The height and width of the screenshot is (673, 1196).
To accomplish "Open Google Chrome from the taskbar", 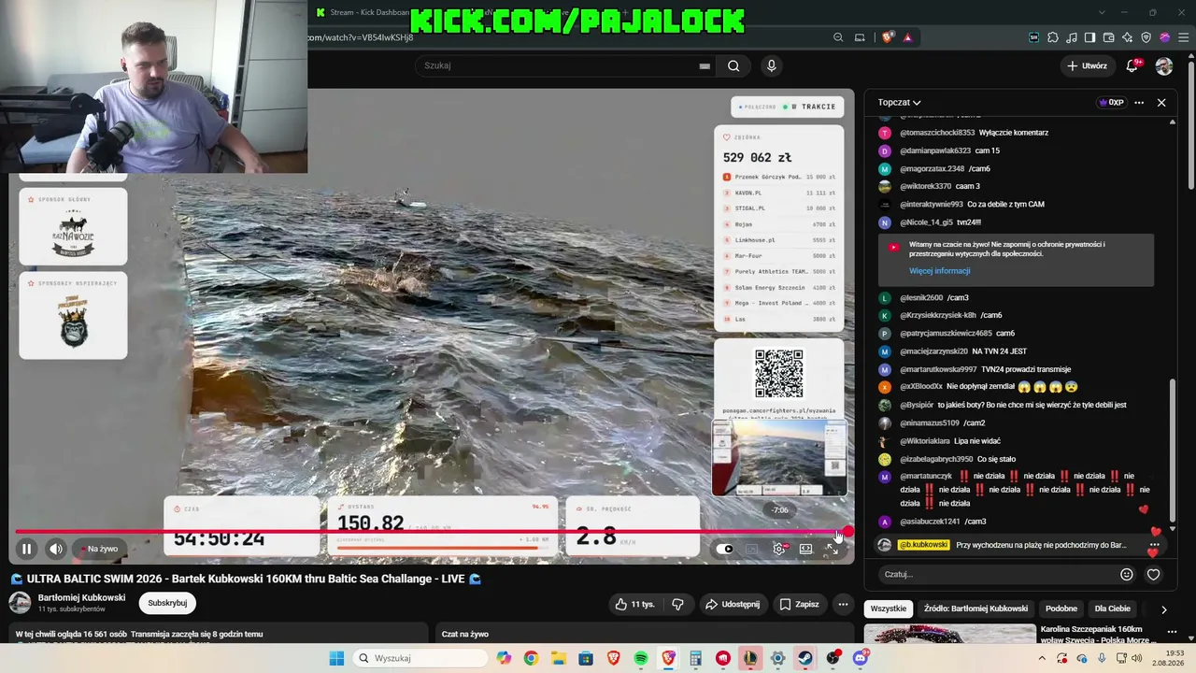I will [532, 658].
